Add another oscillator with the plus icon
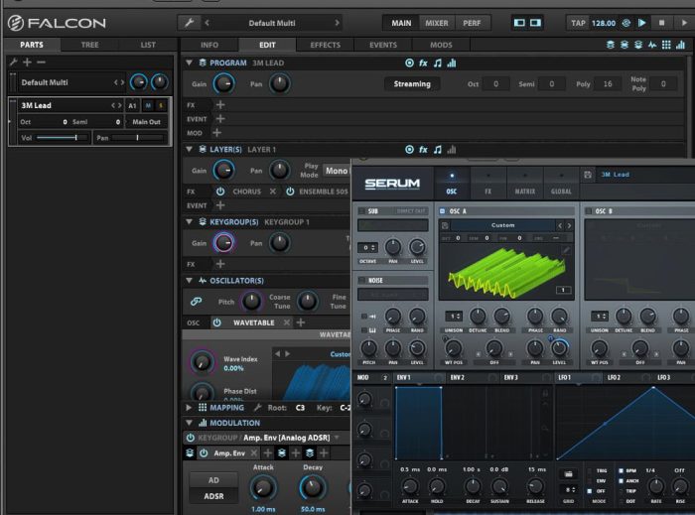Viewport: 695px width, 515px height. point(301,322)
